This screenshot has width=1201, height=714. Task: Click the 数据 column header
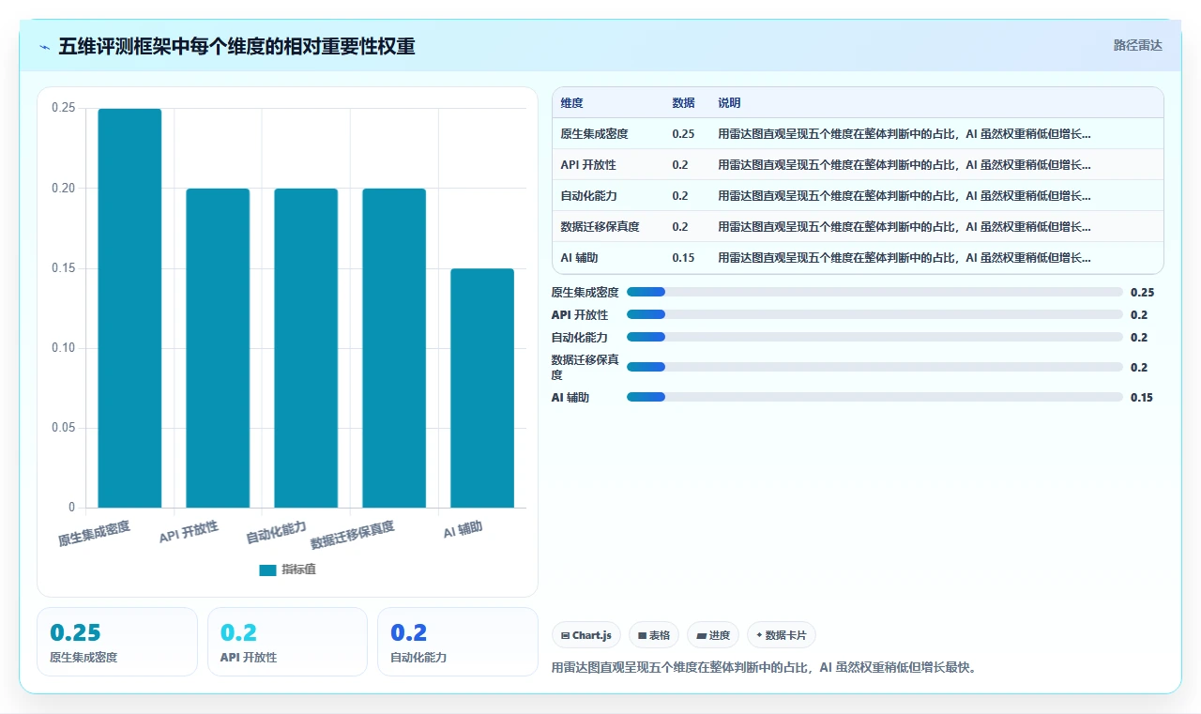pyautogui.click(x=683, y=102)
